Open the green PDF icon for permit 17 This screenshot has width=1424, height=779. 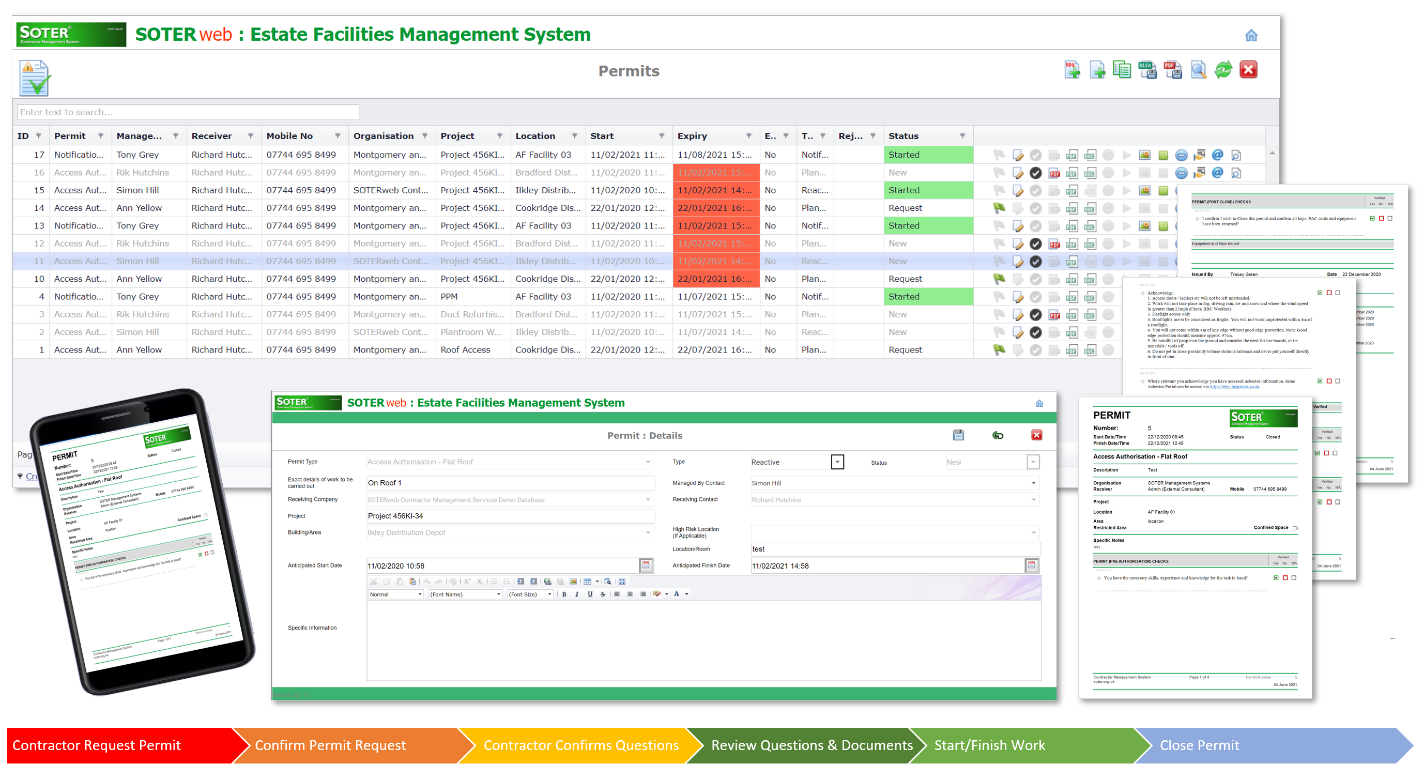pos(1071,155)
